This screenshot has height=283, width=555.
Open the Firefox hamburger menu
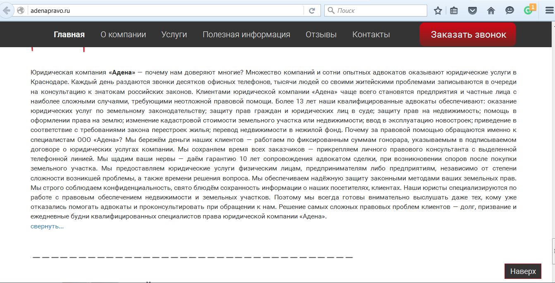point(549,11)
